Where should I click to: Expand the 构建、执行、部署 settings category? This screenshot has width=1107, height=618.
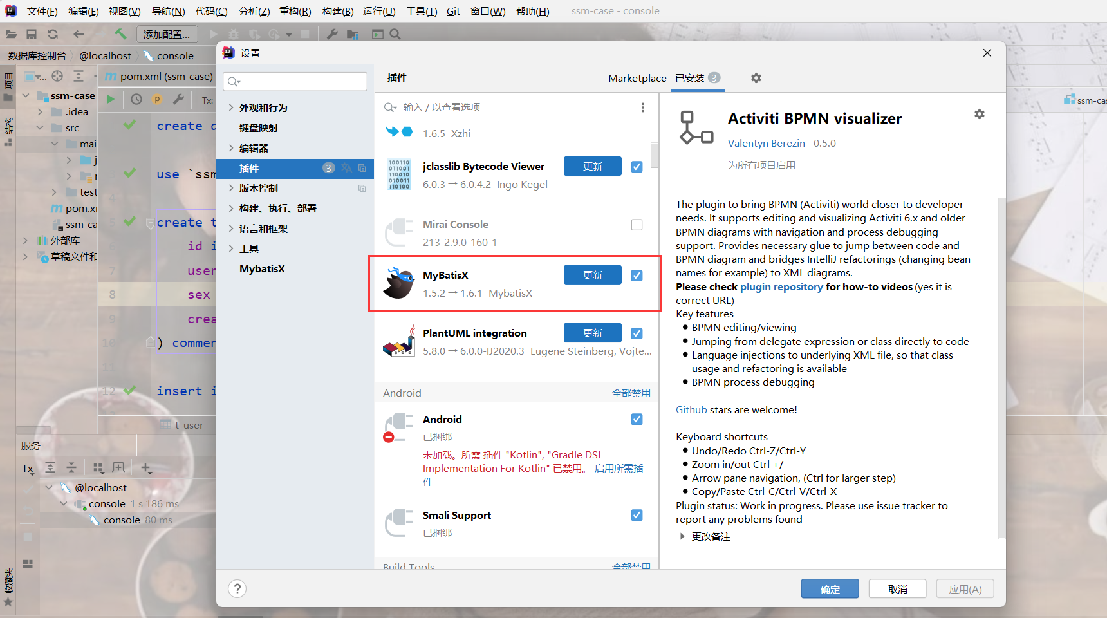pos(231,208)
